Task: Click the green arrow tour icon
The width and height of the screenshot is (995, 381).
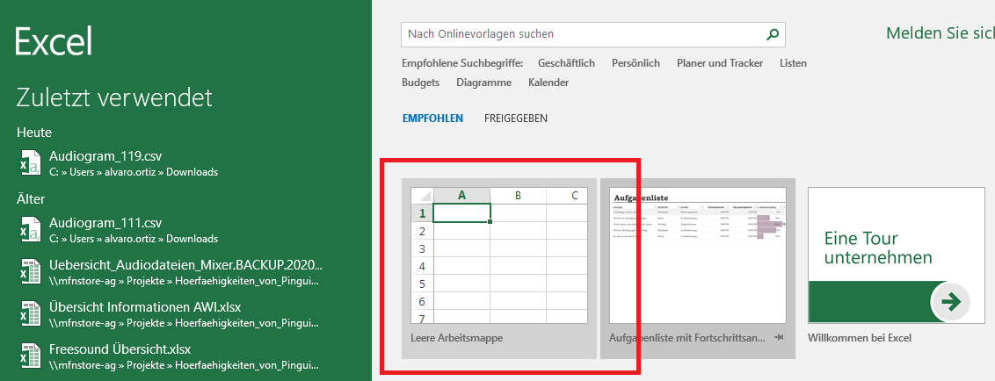Action: point(950,303)
